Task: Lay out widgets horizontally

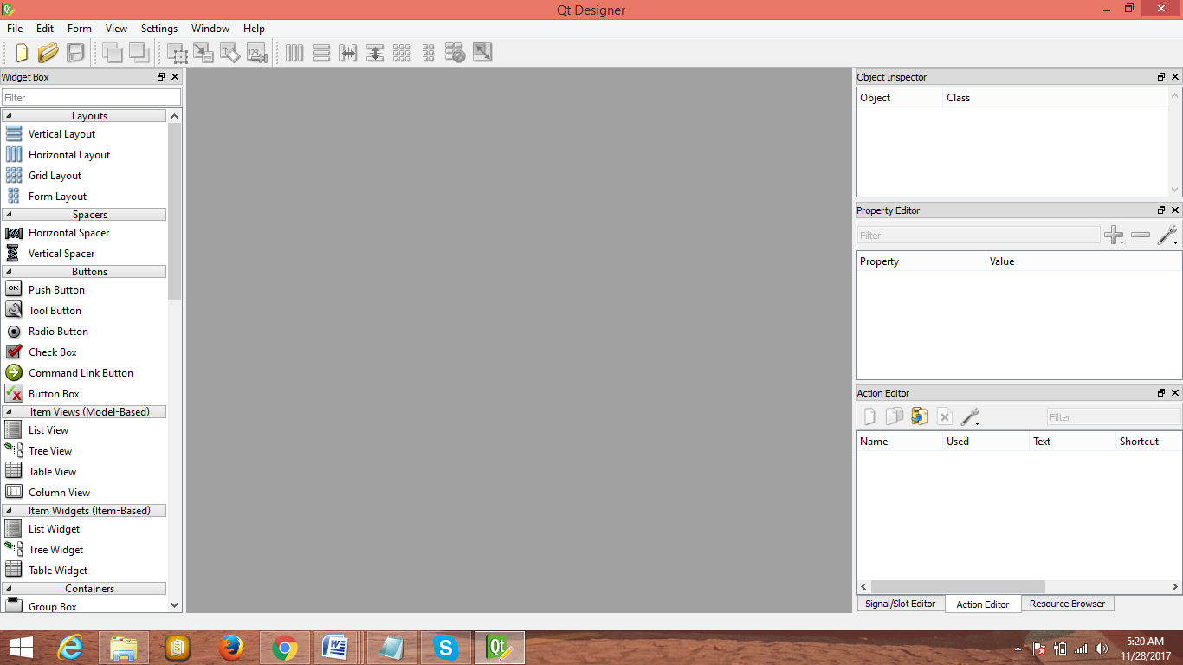Action: (294, 53)
